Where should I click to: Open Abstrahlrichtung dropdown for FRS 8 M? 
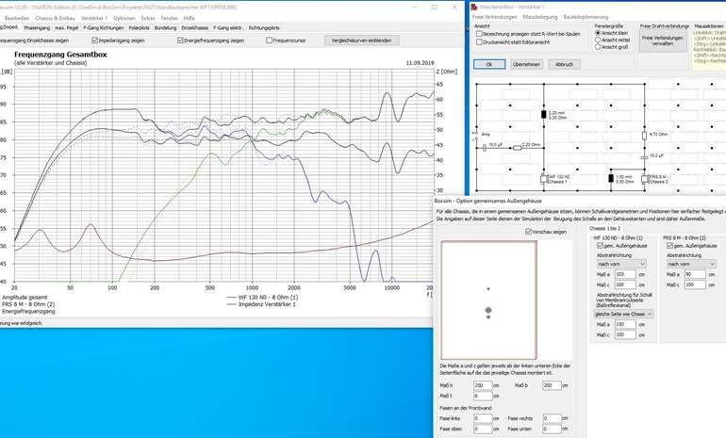pyautogui.click(x=693, y=264)
